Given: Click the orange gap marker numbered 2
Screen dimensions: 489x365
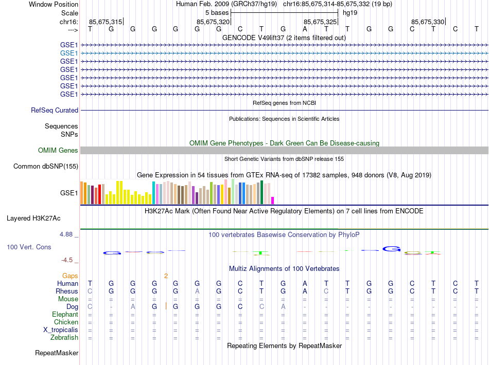Looking at the screenshot, I should [x=166, y=276].
